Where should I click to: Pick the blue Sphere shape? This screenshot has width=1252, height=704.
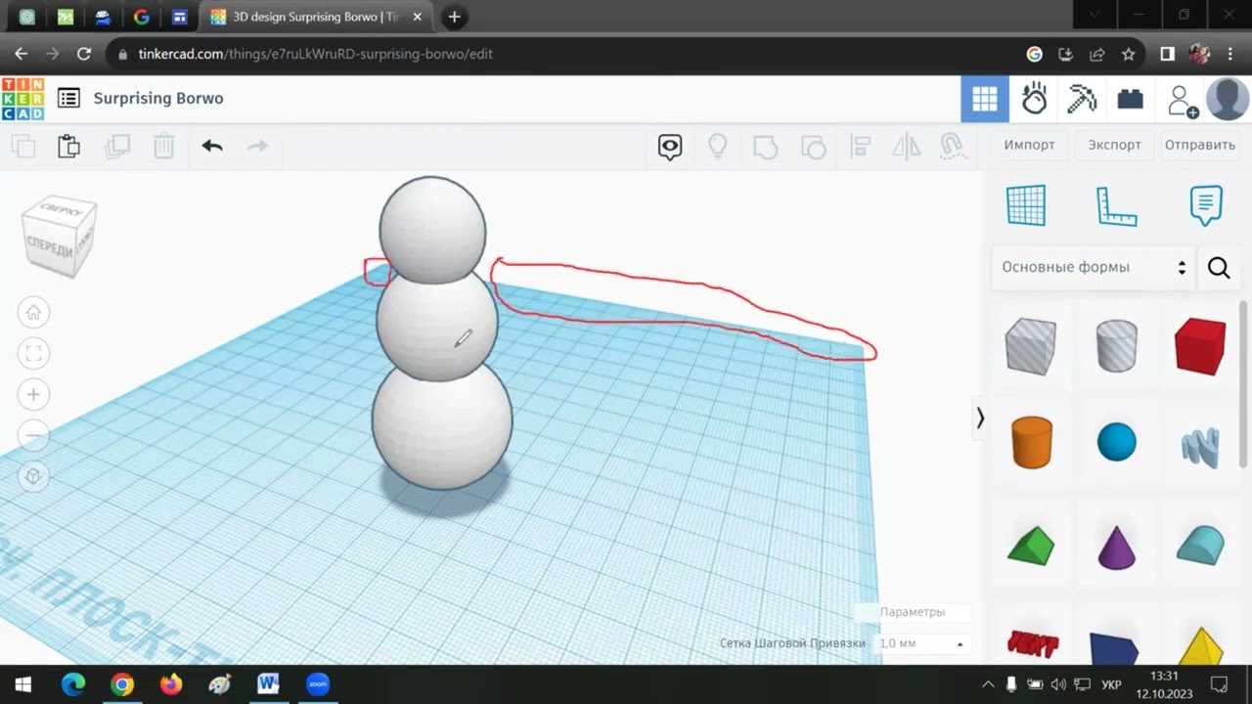click(x=1116, y=442)
